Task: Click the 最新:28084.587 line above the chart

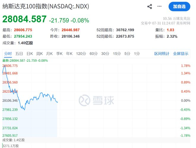Action: (25, 61)
